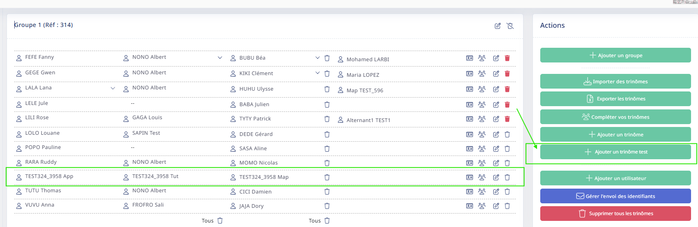Click the edit icon for Groupe 1

[497, 26]
